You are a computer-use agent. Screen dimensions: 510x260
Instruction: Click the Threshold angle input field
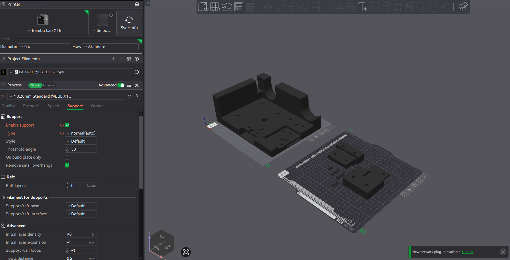[82, 149]
